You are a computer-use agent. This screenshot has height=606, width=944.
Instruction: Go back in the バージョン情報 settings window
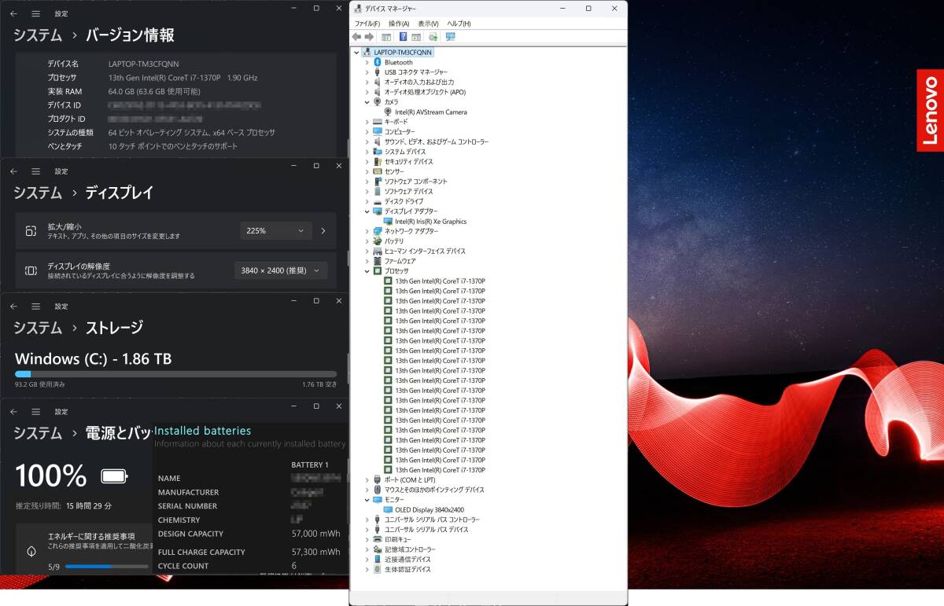click(13, 13)
